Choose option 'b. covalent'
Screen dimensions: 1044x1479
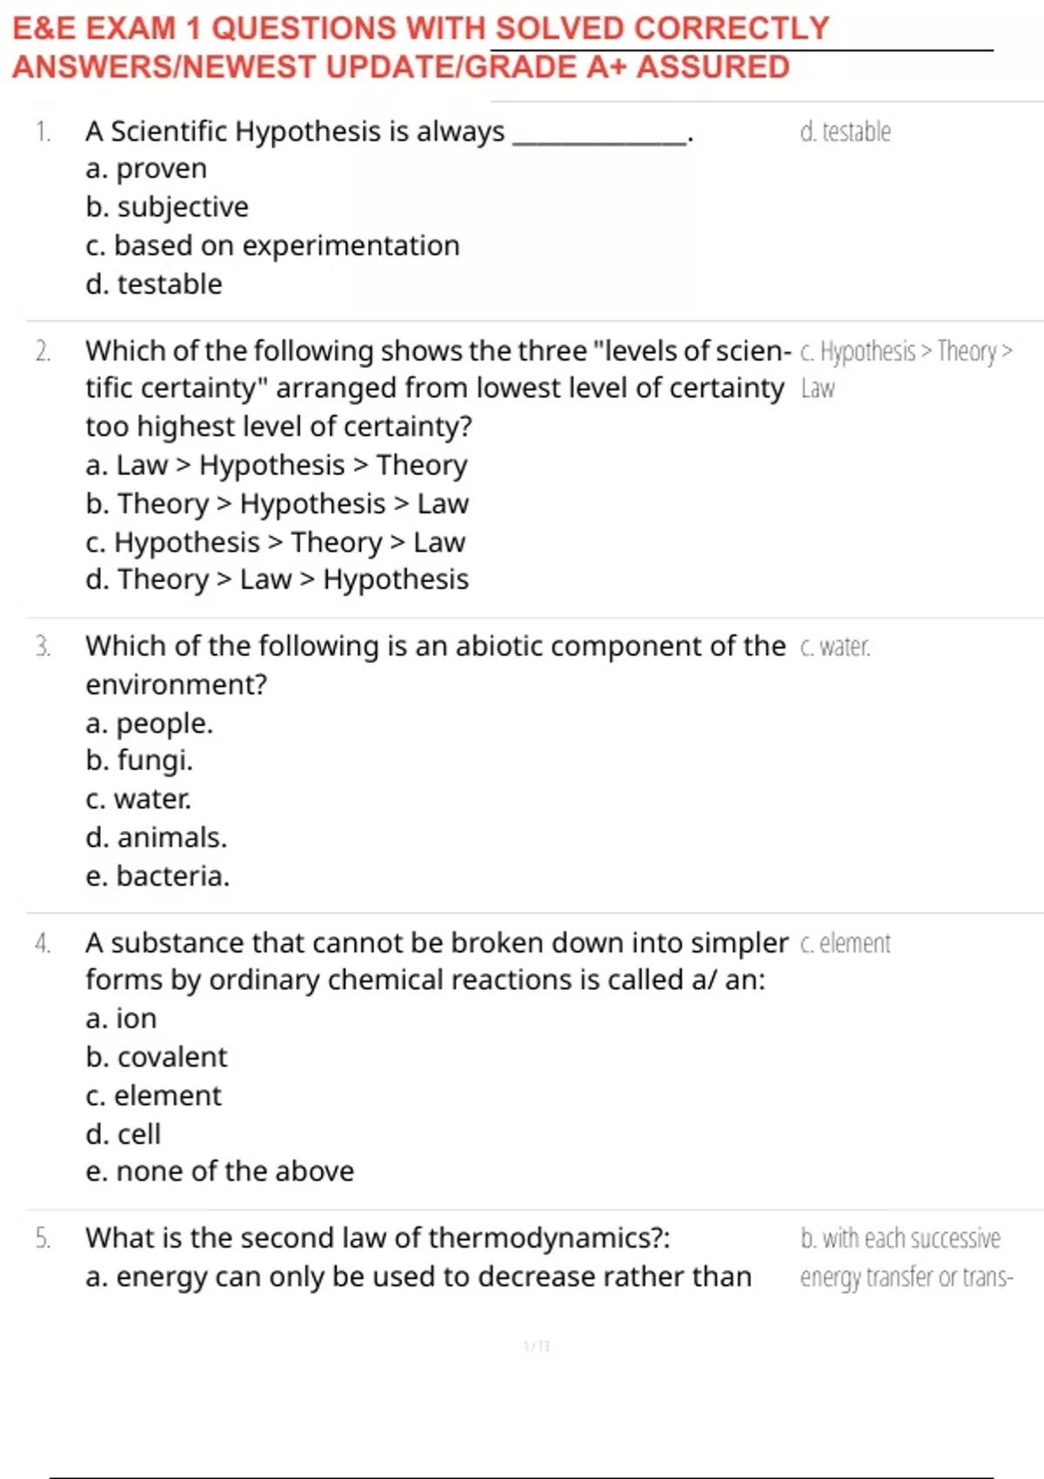[157, 1057]
